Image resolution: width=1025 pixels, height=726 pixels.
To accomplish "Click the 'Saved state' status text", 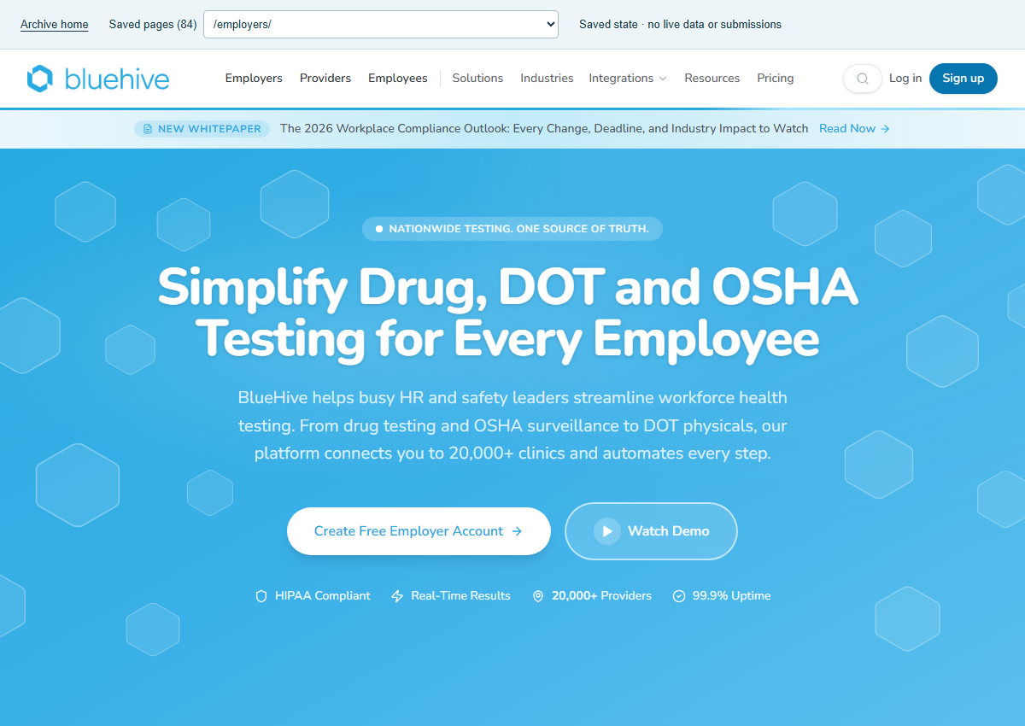I will 680,25.
